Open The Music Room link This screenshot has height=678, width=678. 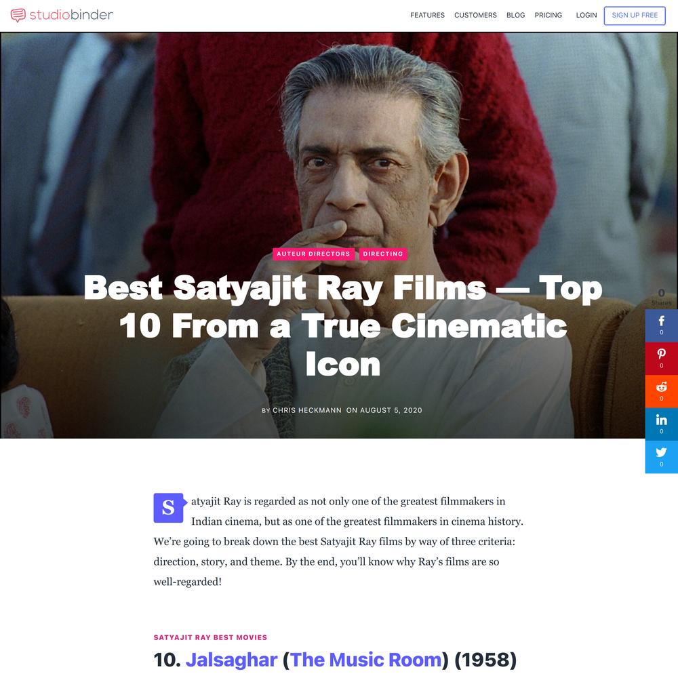366,660
